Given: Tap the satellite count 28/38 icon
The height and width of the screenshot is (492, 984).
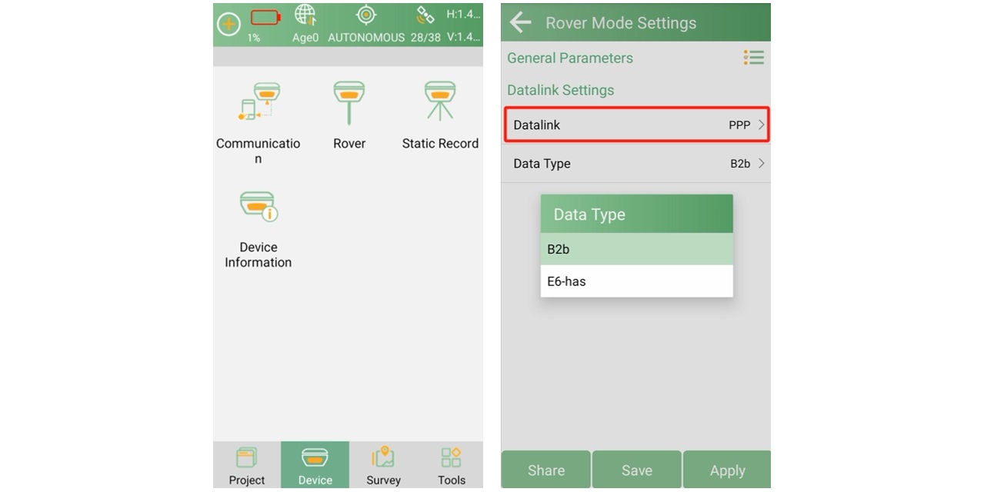Looking at the screenshot, I should tap(425, 16).
